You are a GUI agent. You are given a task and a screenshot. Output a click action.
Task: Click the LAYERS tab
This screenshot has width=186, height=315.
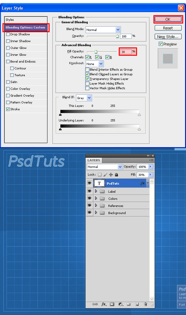pos(94,160)
